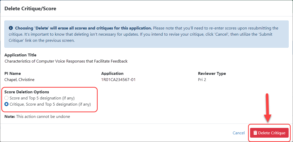
Task: Click the 'Reviewer Type' label
Action: coord(212,73)
